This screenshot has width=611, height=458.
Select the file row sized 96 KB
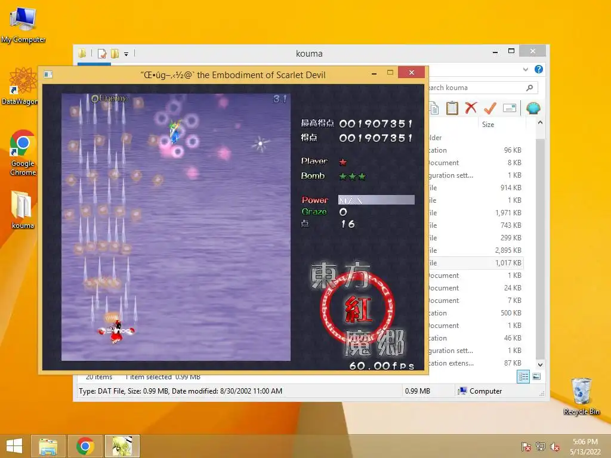476,150
